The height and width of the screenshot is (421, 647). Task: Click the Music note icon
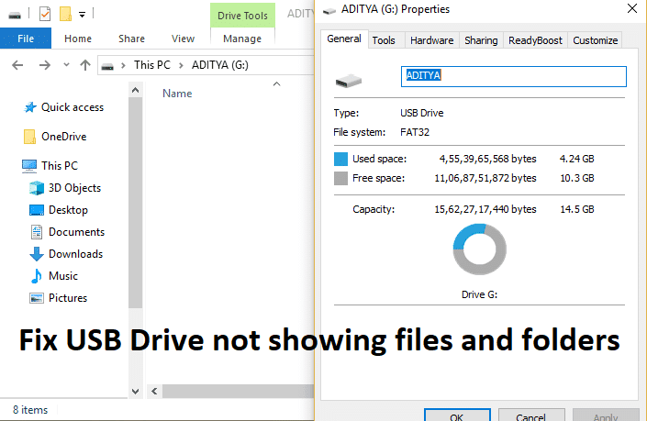[37, 276]
